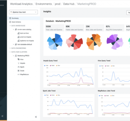130x121 pixels.
Task: Click the prod-vw-impala warehouse icon
Action: pos(18,37)
